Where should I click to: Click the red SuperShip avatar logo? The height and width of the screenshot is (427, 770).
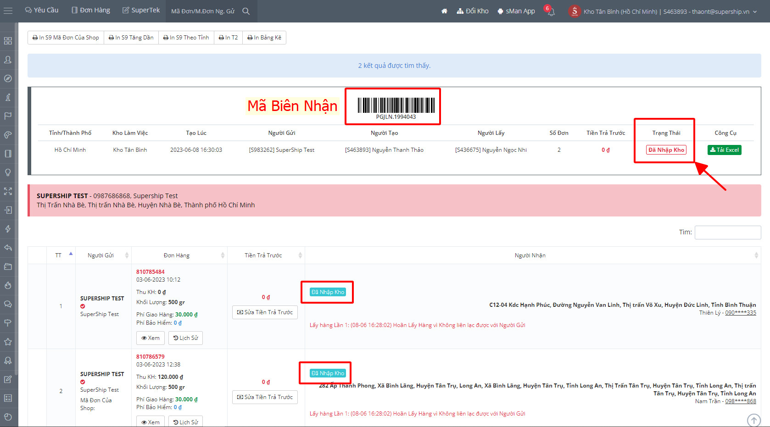point(575,11)
